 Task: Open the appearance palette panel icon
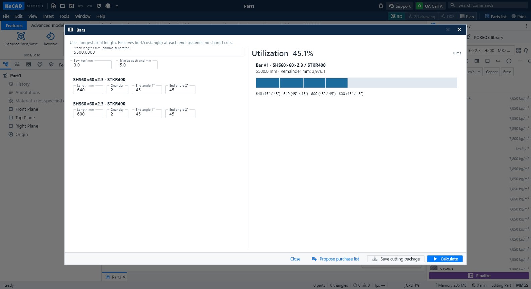40,64
